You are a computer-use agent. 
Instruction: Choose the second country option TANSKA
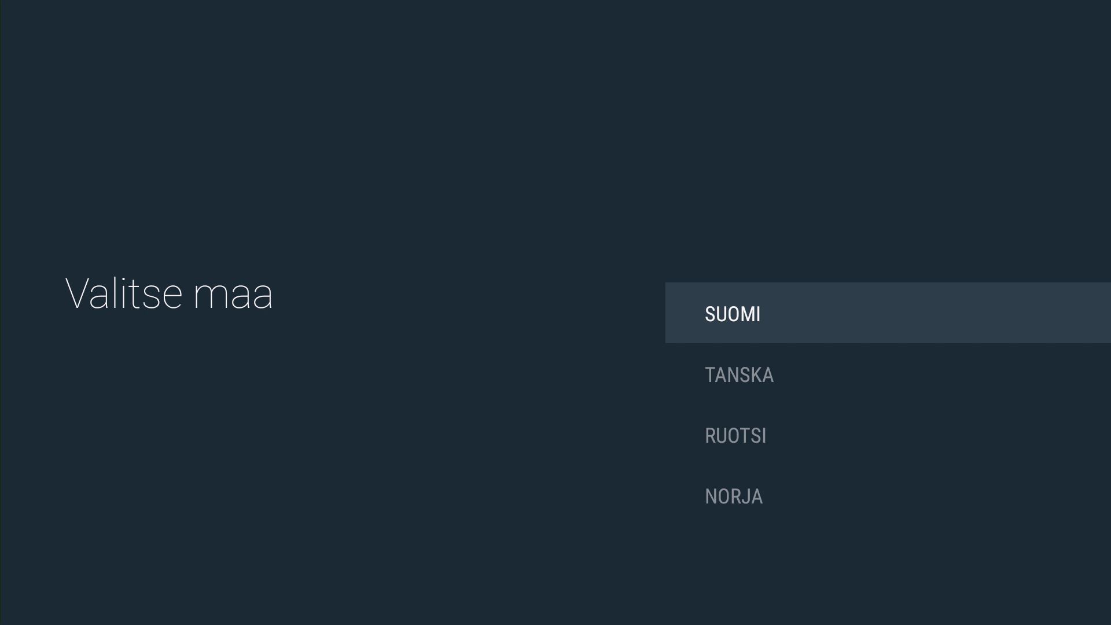point(739,374)
